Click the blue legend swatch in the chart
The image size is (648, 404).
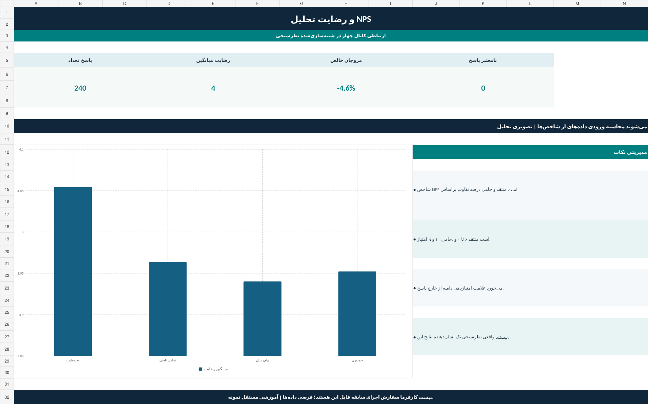[x=200, y=369]
